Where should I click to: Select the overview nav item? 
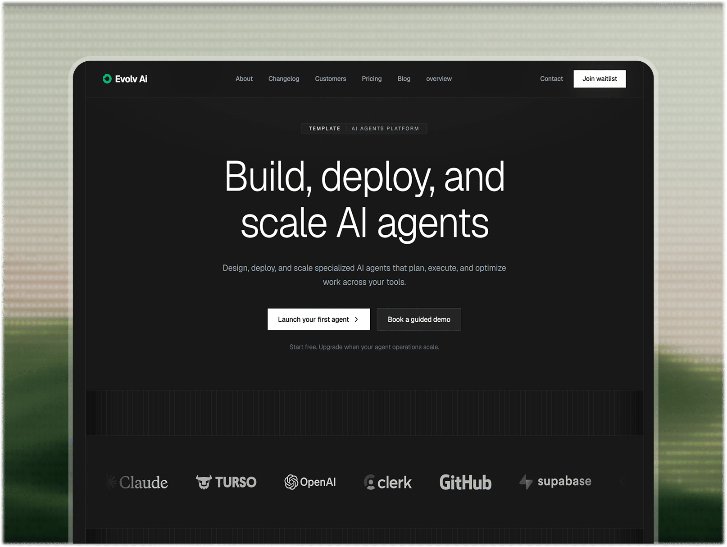coord(439,79)
